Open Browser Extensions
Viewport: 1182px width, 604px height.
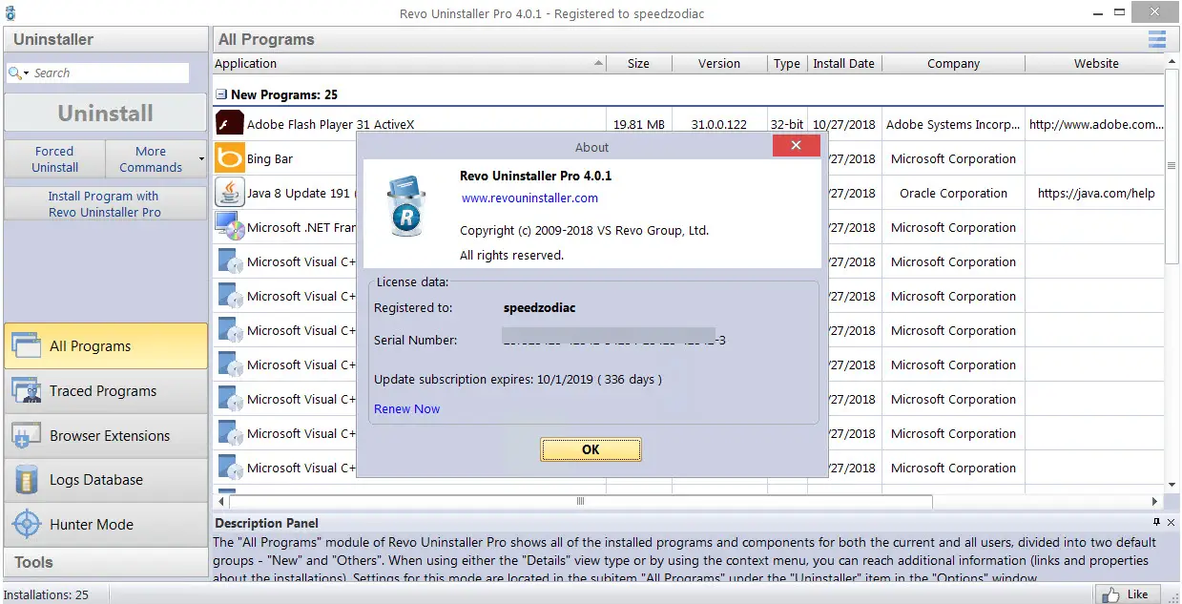click(106, 435)
